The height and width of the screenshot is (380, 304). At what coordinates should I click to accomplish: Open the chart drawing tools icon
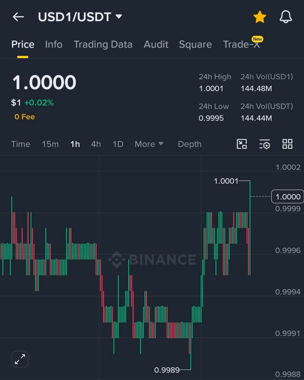tap(242, 144)
